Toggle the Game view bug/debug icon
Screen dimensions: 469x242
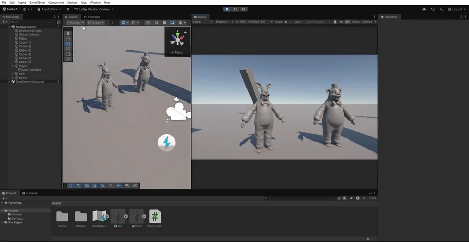tap(335, 22)
